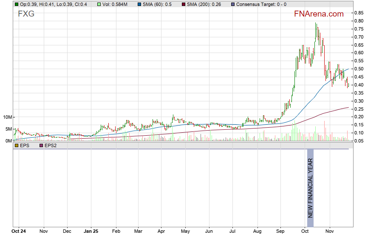This screenshot has height=240, width=365.
Task: Click the Oct 24 date axis label
Action: (19, 232)
